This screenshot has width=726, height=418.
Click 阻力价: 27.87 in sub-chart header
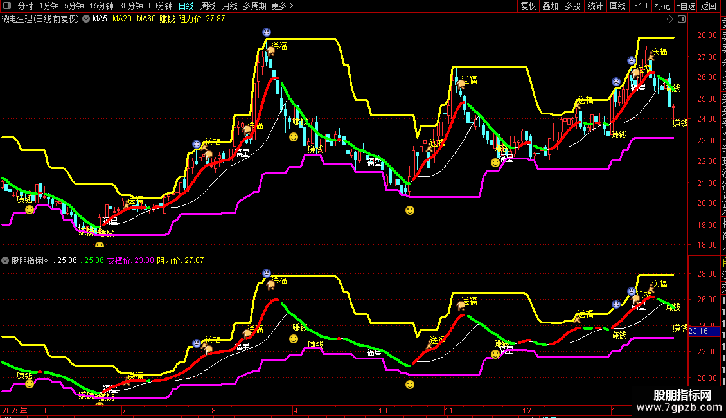tap(180, 260)
